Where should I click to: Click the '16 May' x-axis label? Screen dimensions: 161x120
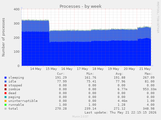point(67,69)
